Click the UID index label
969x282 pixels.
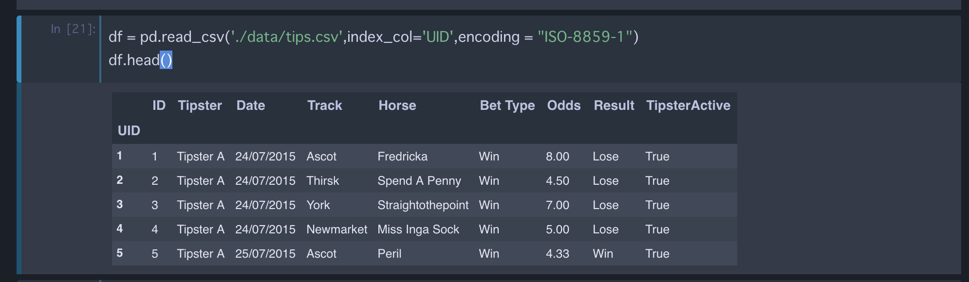[x=129, y=131]
